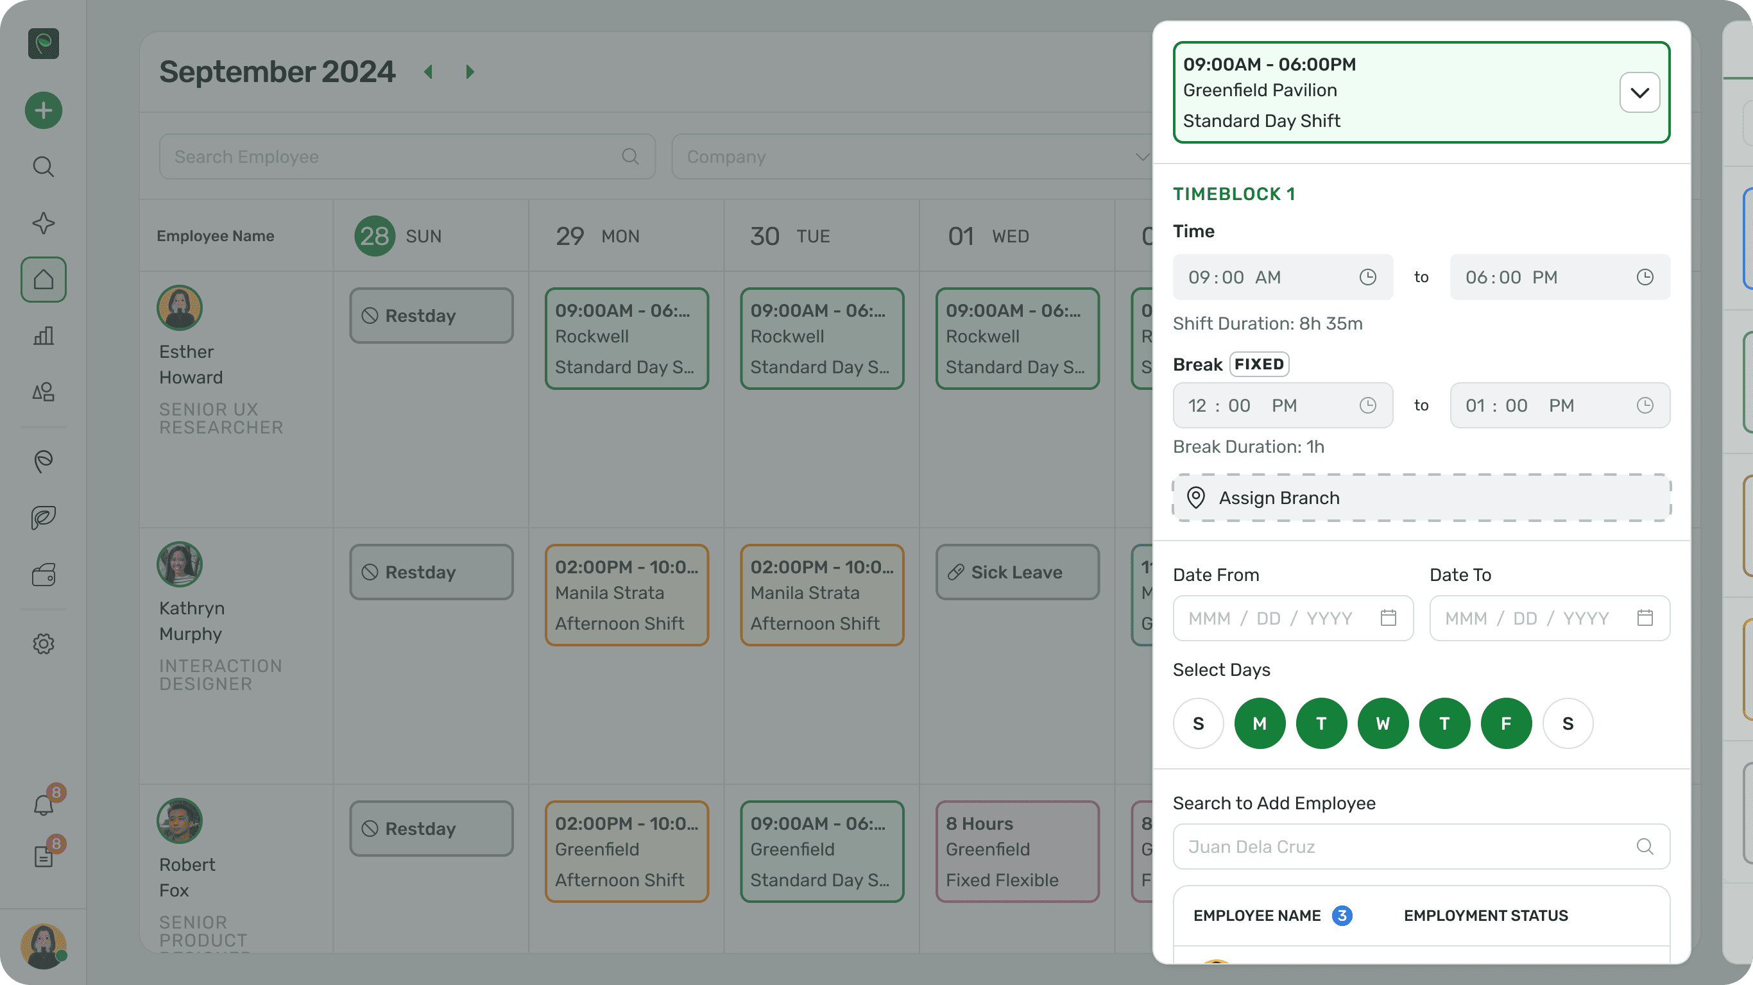Viewport: 1753px width, 985px height.
Task: Go to next month arrow
Action: 470,71
